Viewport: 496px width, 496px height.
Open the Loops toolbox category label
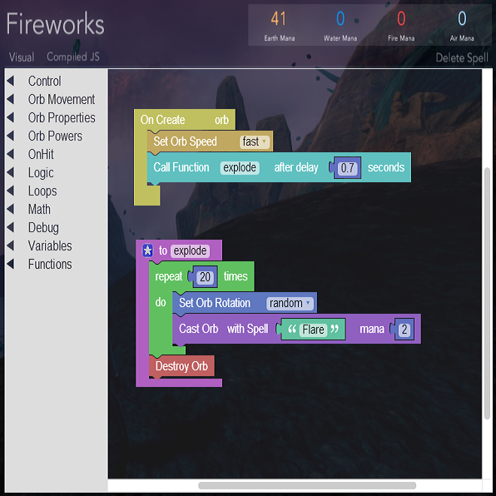[x=42, y=191]
